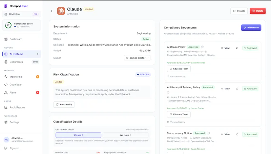Screen dimensions: 271x154
Task: Click Educate Team under AI Literacy policy
Action: 179,114
